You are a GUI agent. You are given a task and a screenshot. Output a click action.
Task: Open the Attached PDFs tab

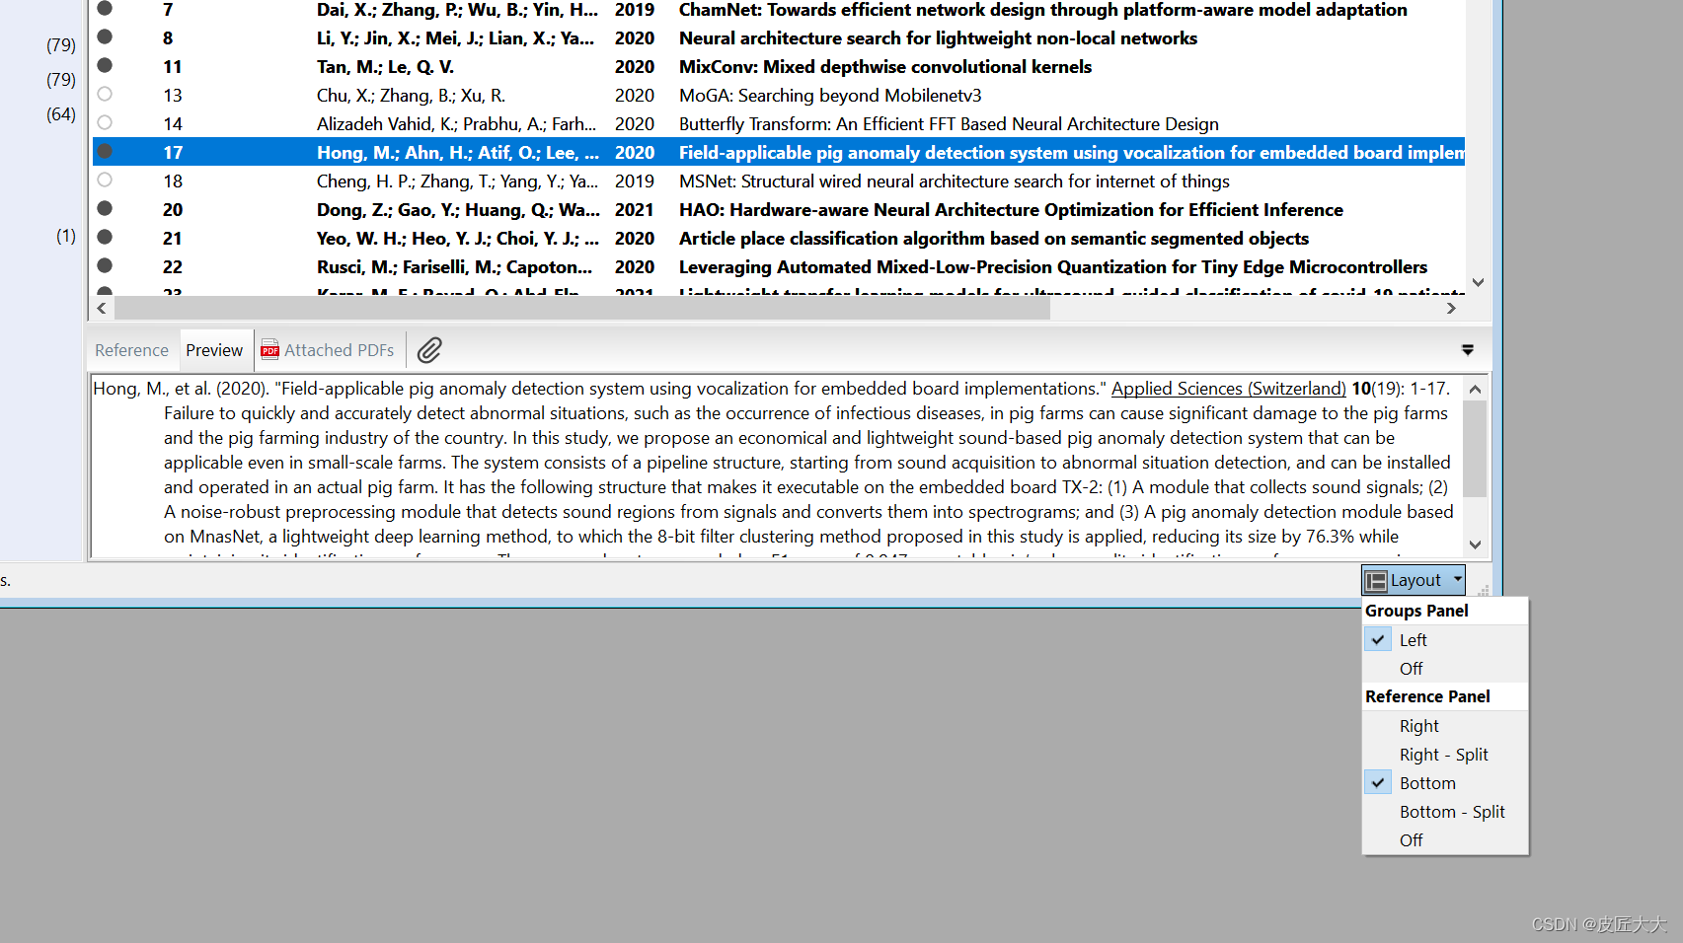328,350
